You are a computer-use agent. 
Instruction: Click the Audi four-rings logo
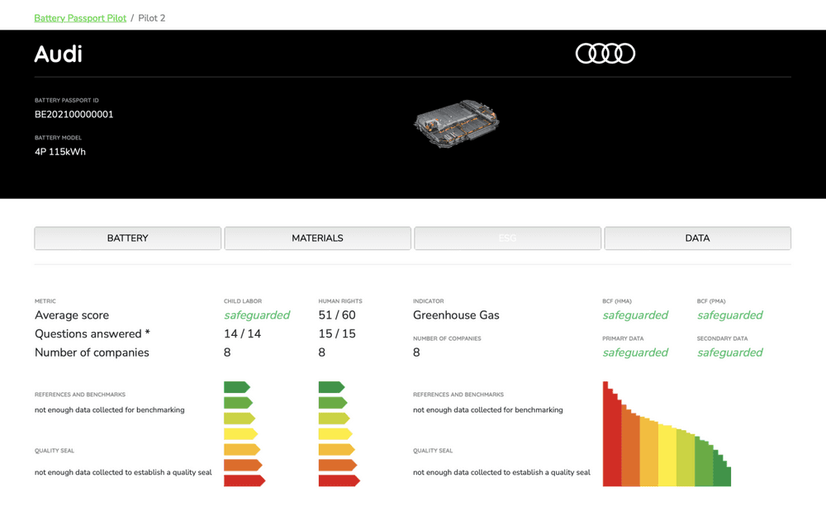[605, 54]
